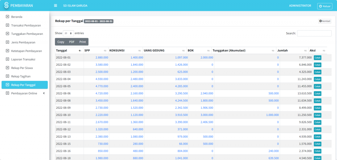
Task: Click Cetak for 2022-08-01 row
Action: [318, 58]
